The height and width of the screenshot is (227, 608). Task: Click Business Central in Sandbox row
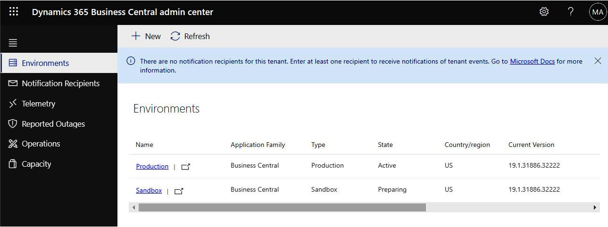[x=255, y=189]
